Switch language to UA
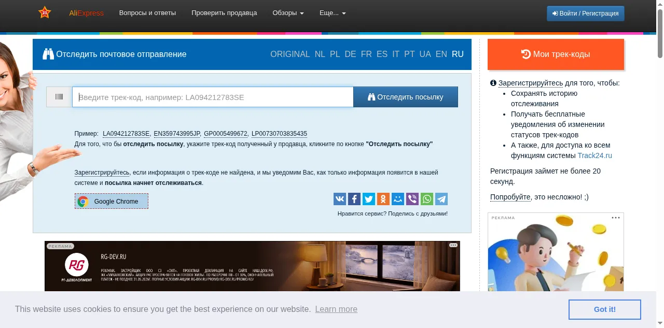 (425, 54)
